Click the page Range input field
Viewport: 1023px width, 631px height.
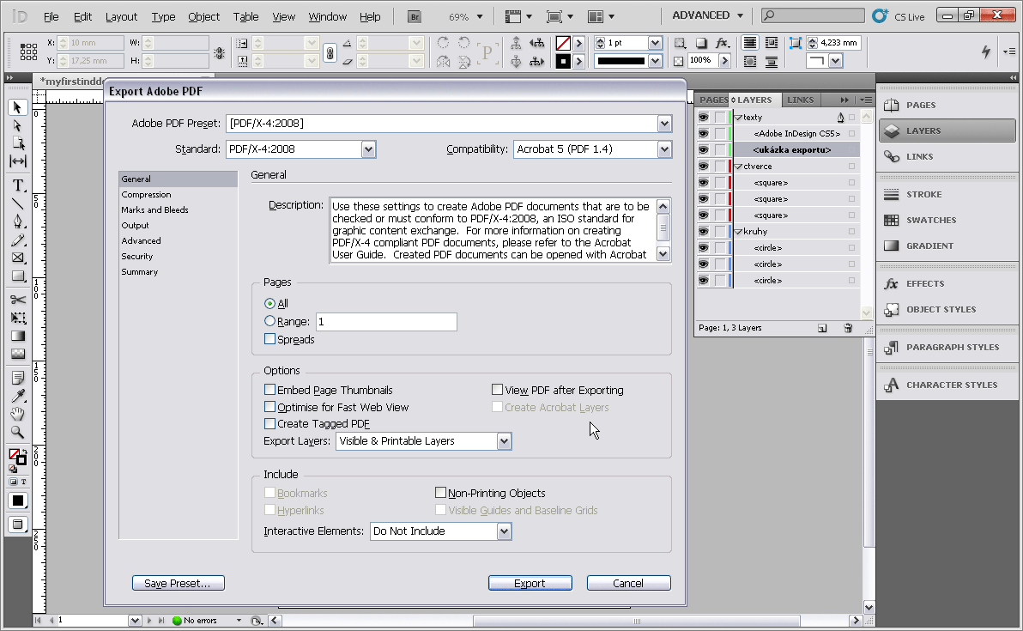[386, 322]
